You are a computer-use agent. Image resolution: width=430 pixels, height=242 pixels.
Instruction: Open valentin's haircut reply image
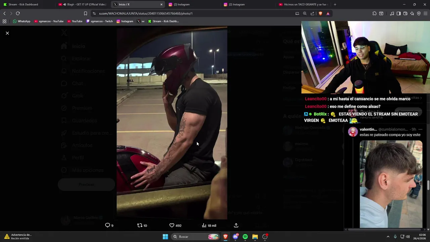391,184
